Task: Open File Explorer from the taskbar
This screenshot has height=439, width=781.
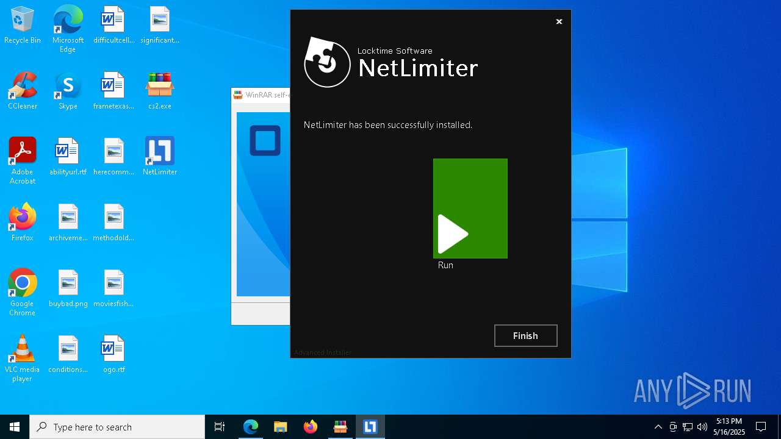Action: pyautogui.click(x=281, y=427)
